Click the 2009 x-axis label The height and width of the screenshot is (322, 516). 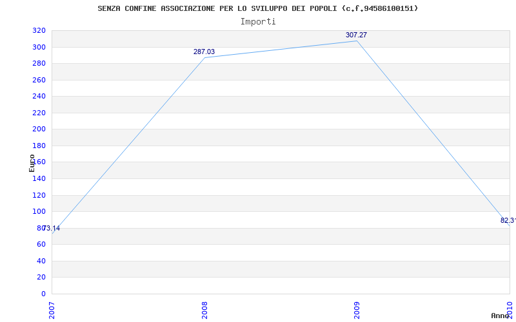pos(357,310)
